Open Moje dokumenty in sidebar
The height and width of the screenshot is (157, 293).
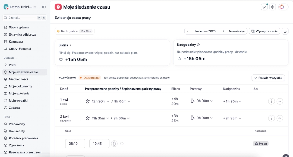click(x=25, y=86)
